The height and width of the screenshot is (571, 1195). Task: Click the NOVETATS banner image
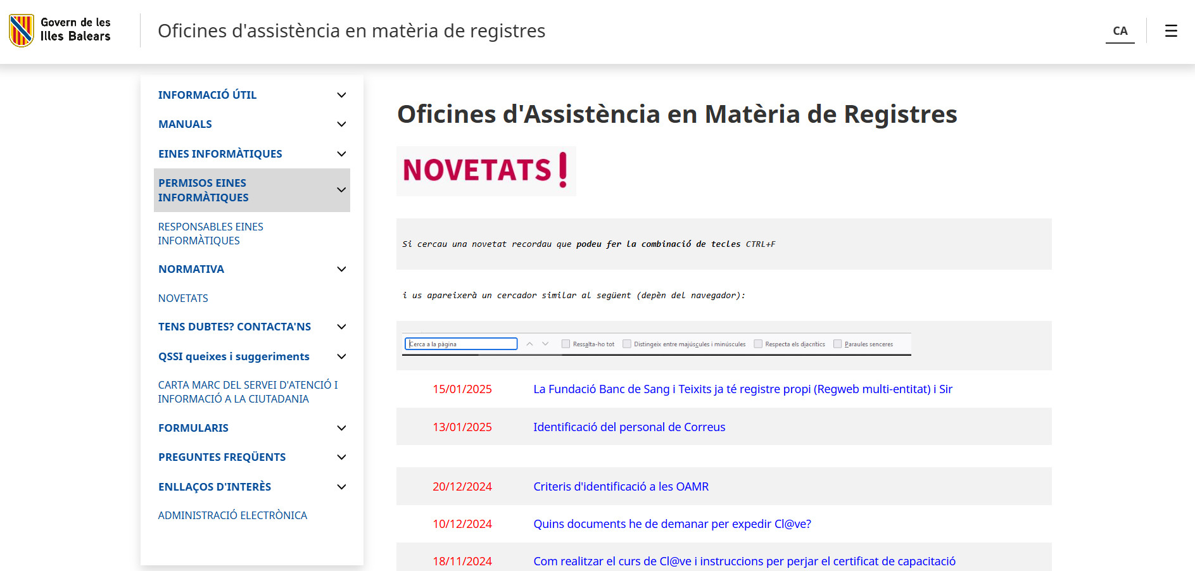(x=486, y=171)
